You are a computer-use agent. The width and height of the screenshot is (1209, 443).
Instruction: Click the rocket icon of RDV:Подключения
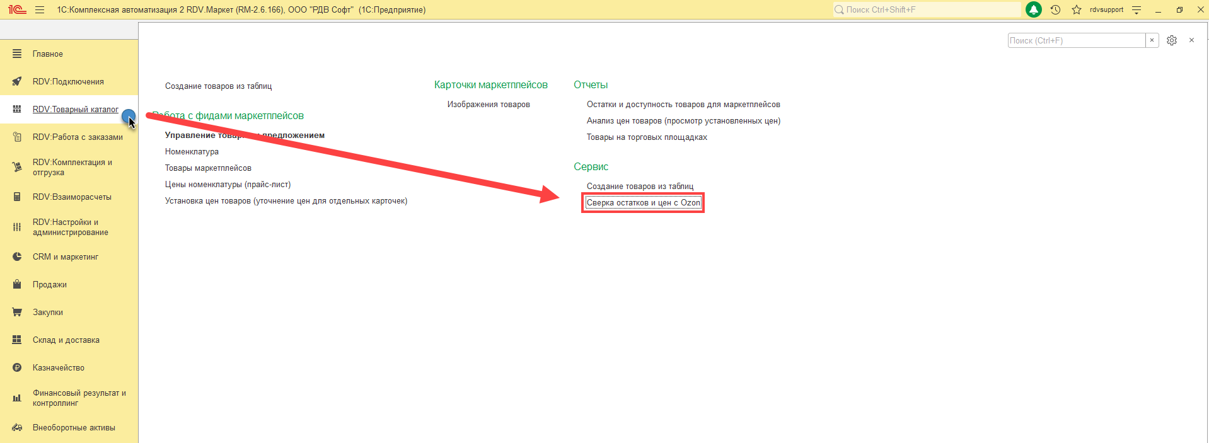point(17,81)
